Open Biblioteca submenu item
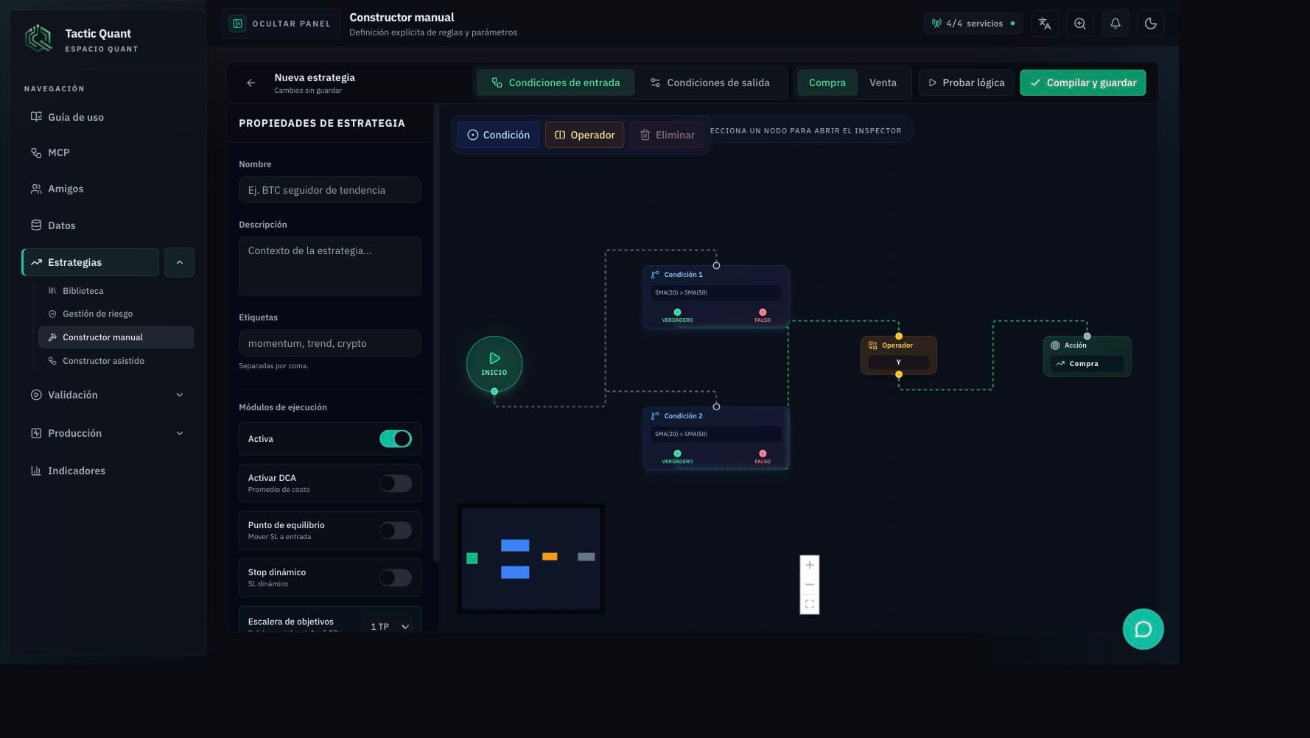 click(116, 291)
